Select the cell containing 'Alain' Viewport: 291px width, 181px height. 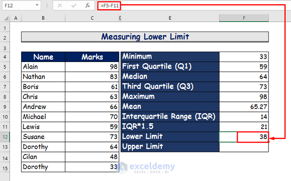point(43,67)
